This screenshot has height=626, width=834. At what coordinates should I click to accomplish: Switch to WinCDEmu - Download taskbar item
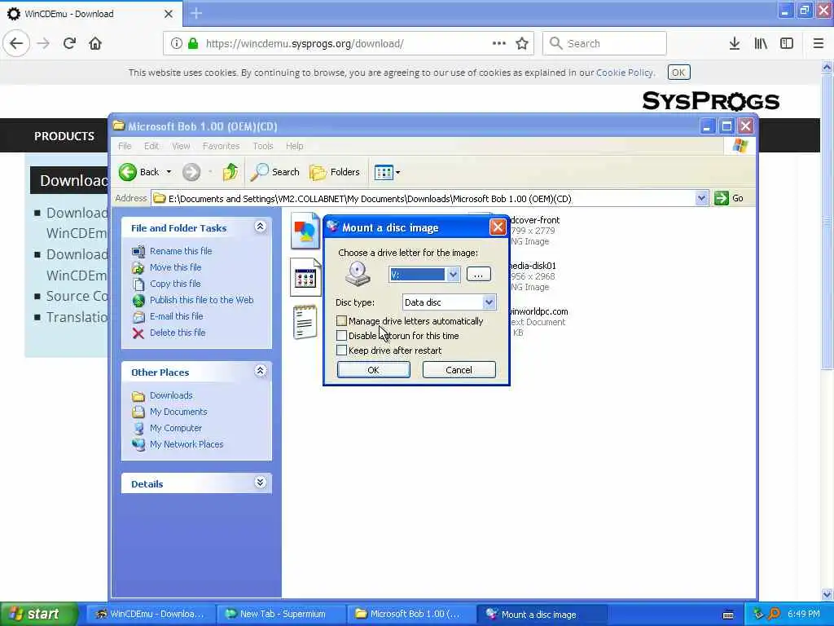click(x=151, y=614)
